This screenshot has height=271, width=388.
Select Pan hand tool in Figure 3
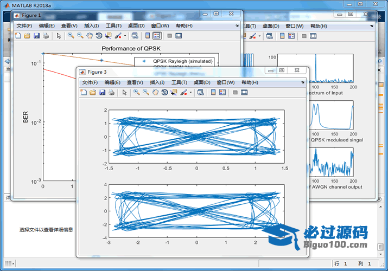(155, 92)
